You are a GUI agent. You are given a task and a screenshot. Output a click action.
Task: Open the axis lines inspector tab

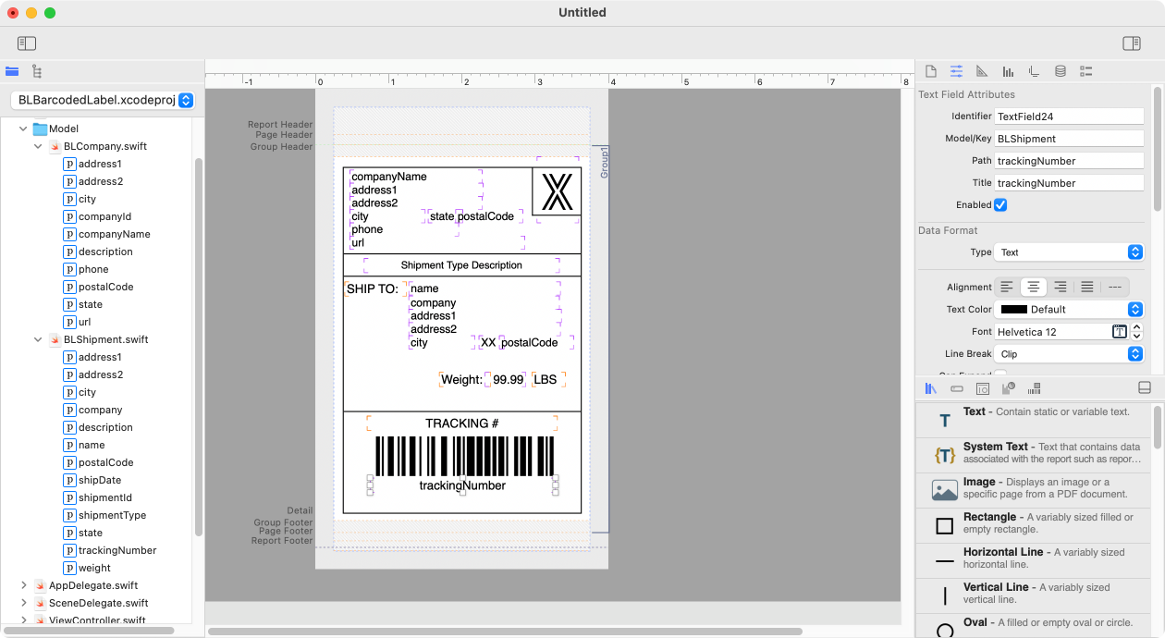click(x=1035, y=71)
